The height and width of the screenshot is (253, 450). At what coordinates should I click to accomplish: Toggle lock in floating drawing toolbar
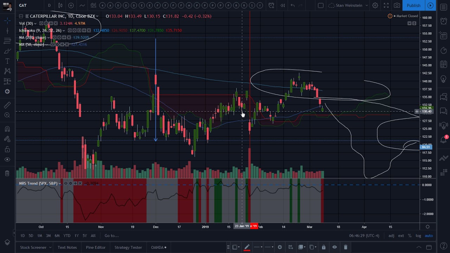click(x=323, y=247)
